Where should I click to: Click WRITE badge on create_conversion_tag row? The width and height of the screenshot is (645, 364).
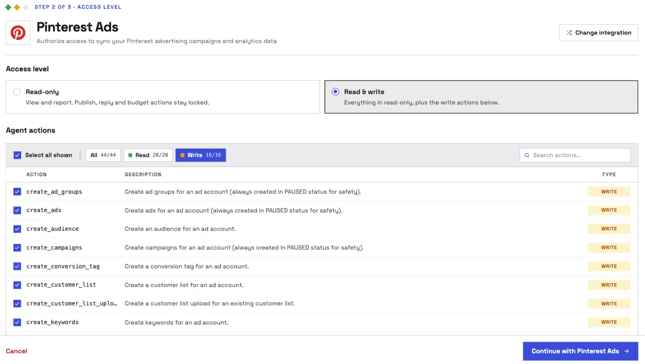pyautogui.click(x=609, y=267)
